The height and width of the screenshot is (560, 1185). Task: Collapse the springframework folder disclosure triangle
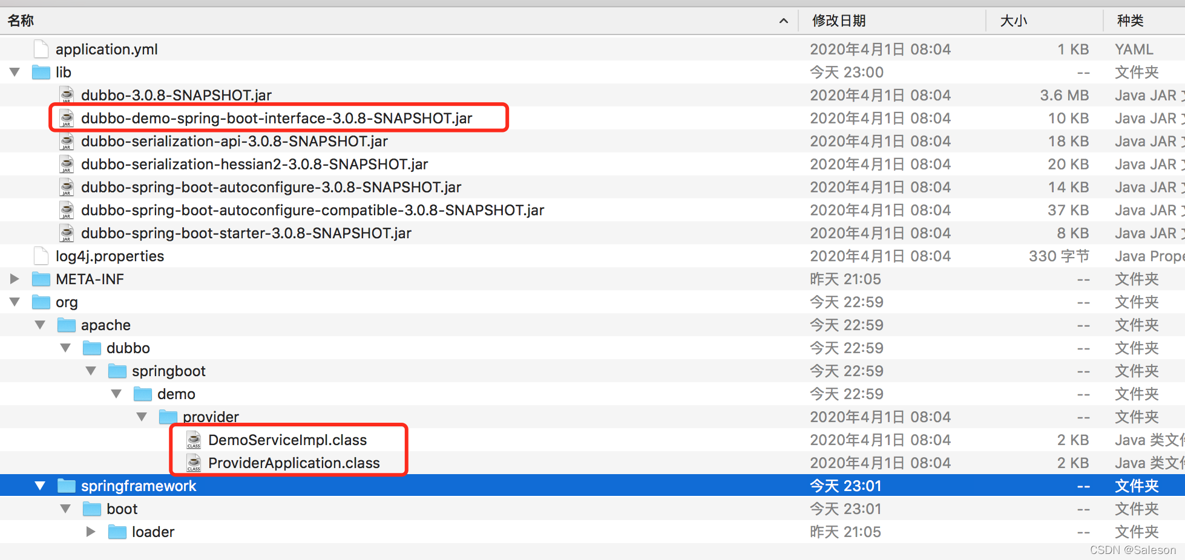click(40, 486)
